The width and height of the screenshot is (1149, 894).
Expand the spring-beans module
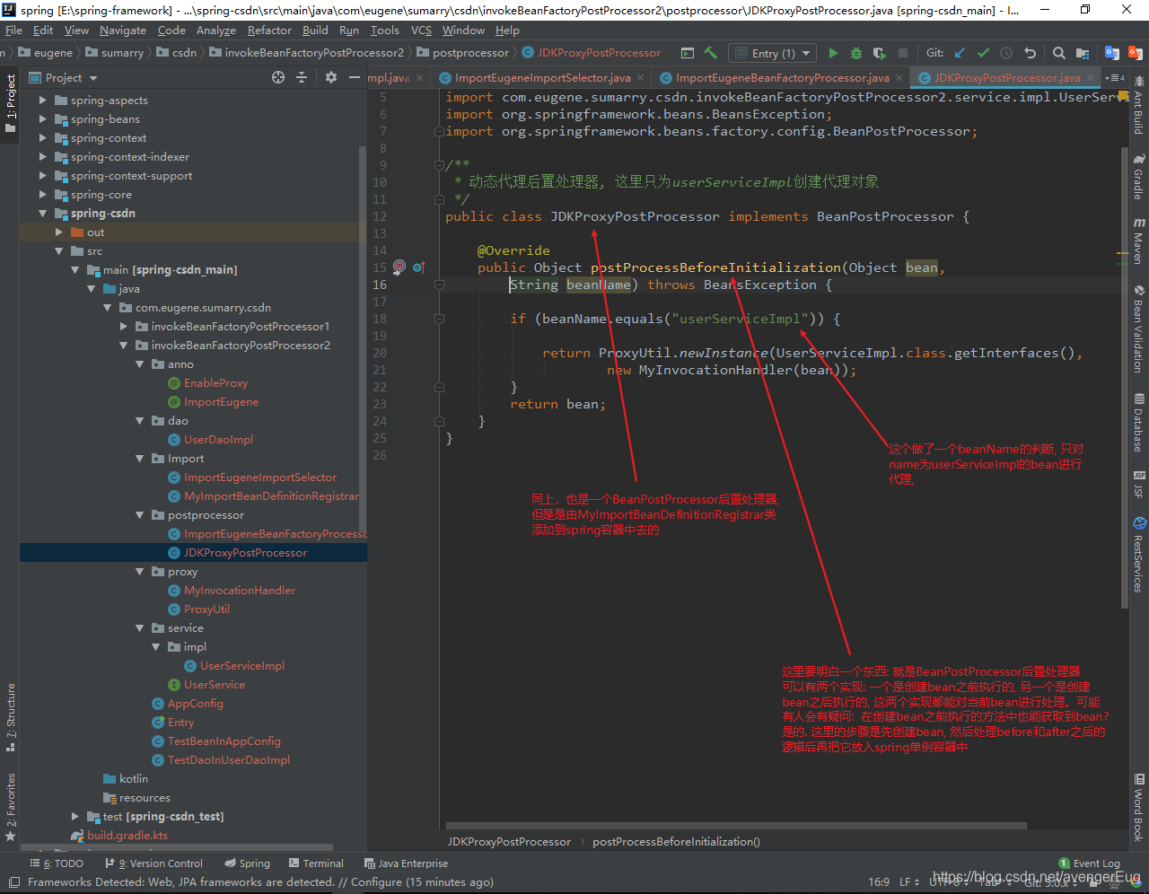click(x=42, y=119)
